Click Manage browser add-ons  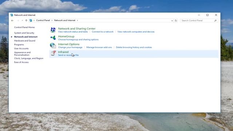pyautogui.click(x=99, y=47)
